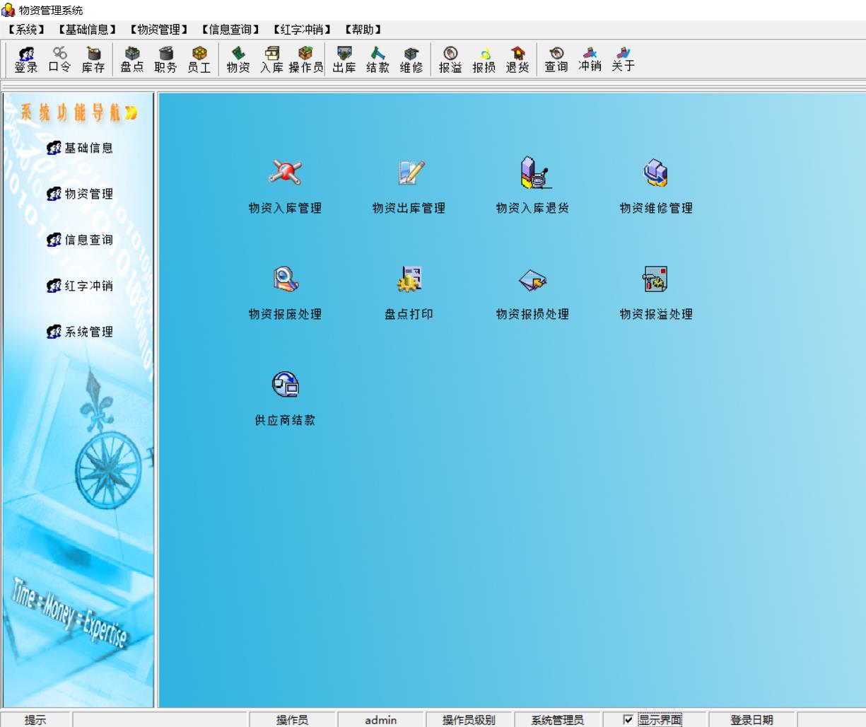Screen dimensions: 866x727
Task: Open 库存 inventory from the toolbar
Action: pos(93,59)
